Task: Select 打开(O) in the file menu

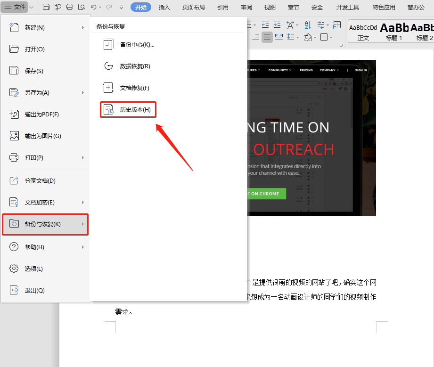Action: point(45,49)
